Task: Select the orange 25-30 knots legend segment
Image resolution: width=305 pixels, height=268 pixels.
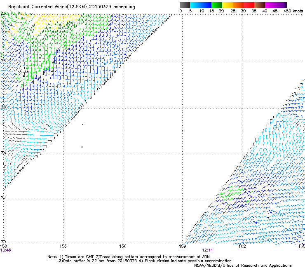Action: point(238,5)
